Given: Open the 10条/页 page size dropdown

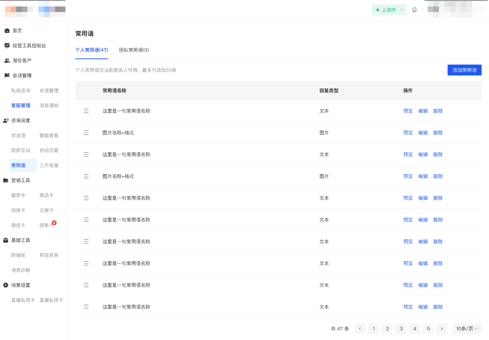Looking at the screenshot, I should coord(467,329).
